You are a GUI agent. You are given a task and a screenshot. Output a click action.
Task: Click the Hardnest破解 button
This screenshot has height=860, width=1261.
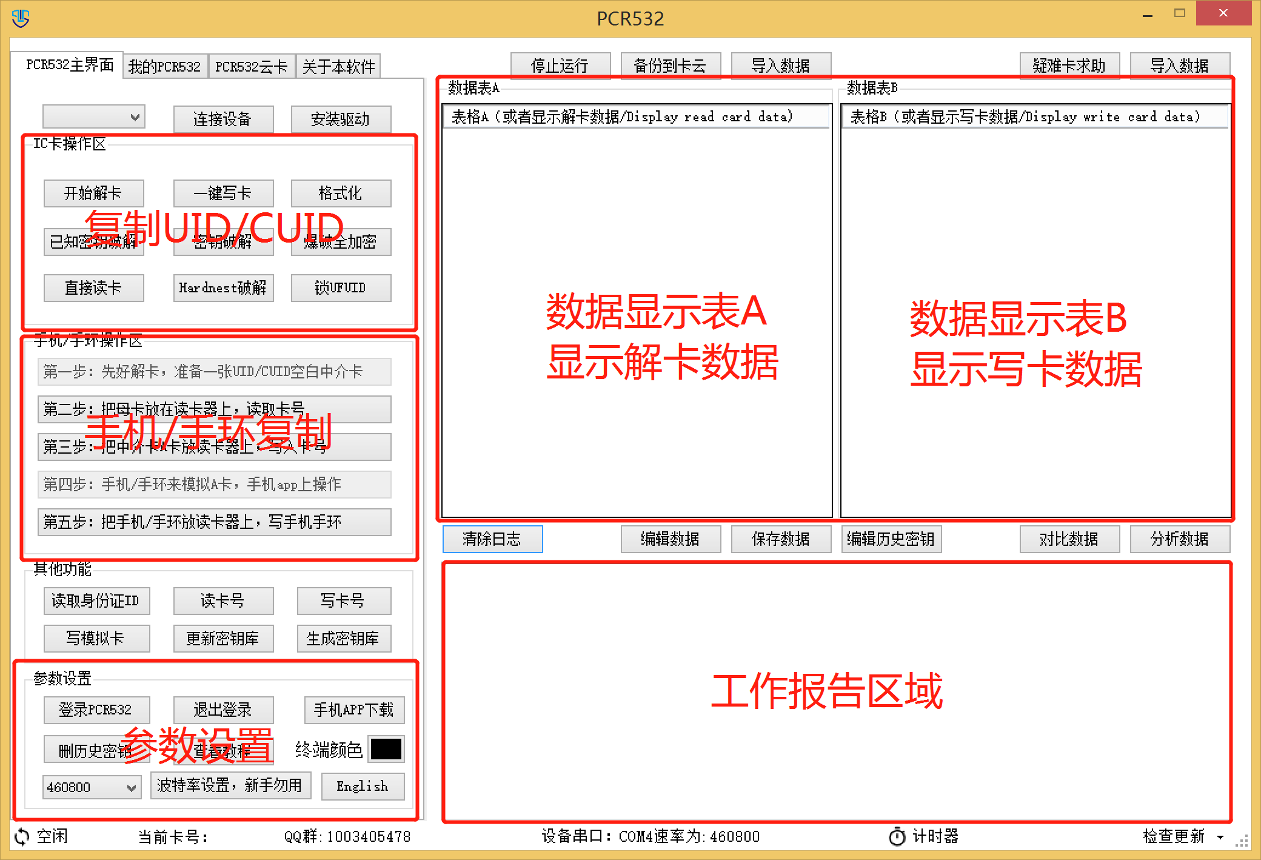pos(223,287)
